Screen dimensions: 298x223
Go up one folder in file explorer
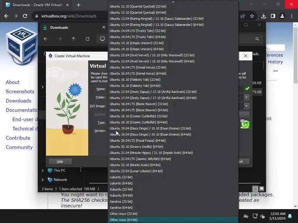tap(74, 39)
